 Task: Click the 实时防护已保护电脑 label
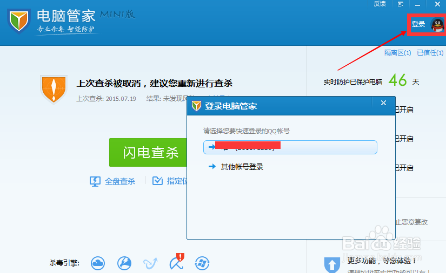[352, 82]
